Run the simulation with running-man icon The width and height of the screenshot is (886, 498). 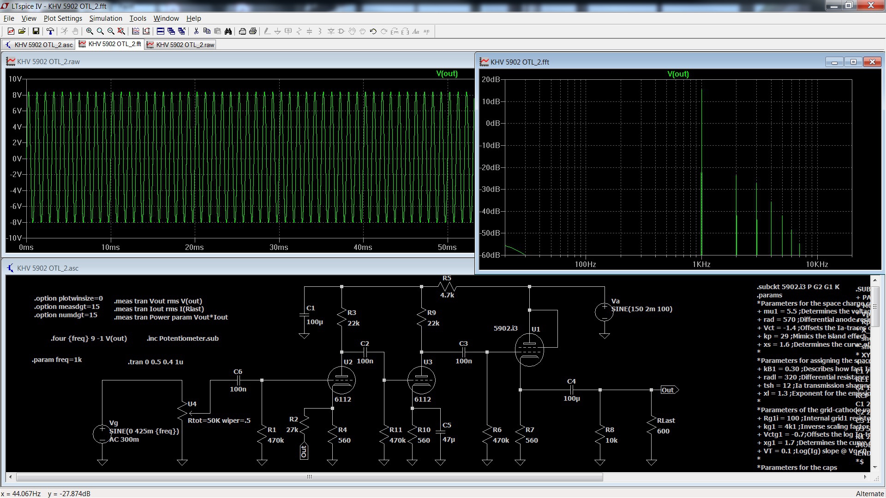click(x=64, y=31)
